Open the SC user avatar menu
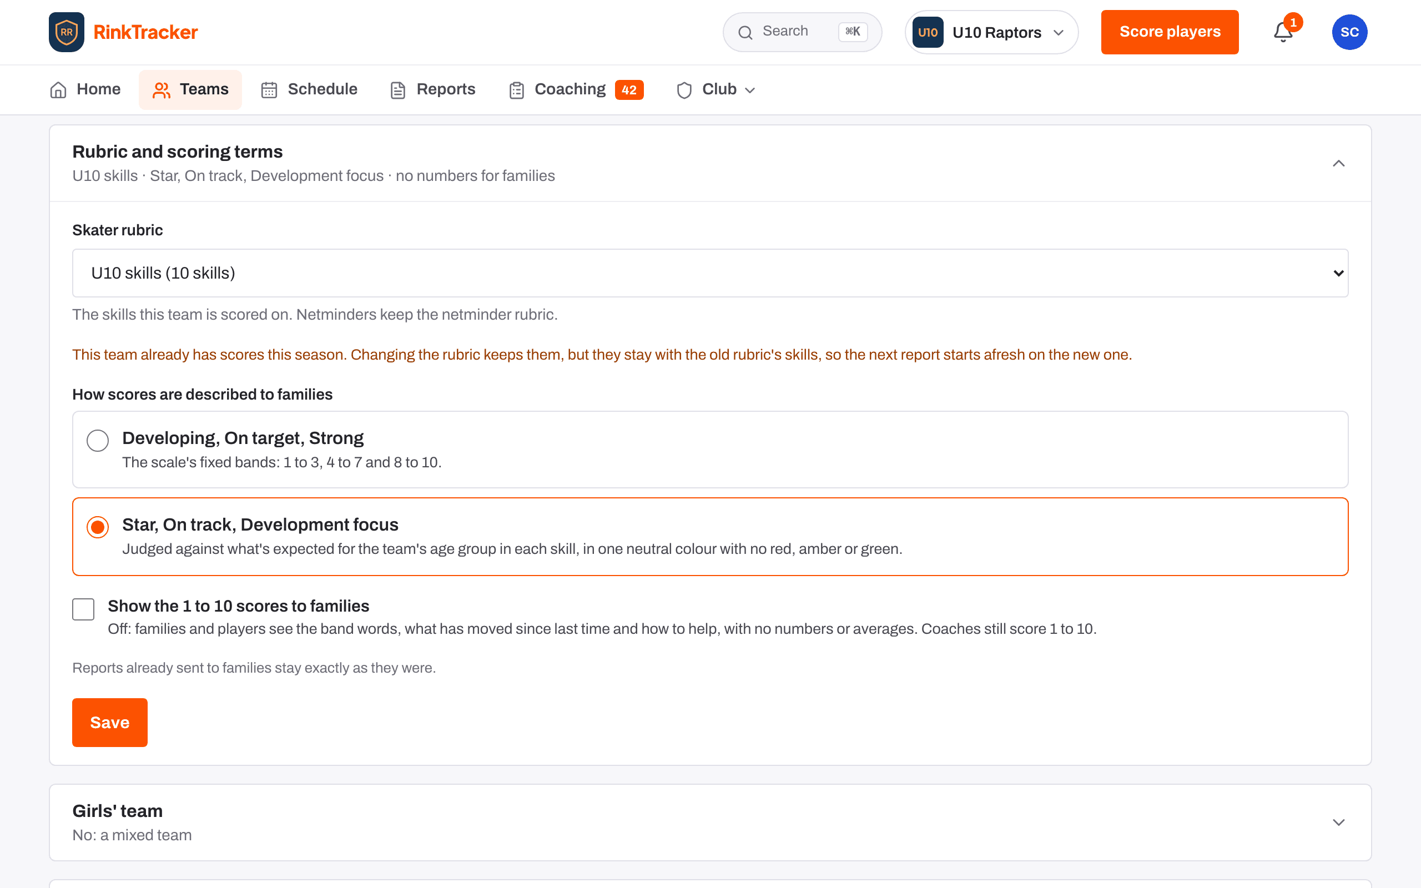The width and height of the screenshot is (1421, 888). tap(1349, 32)
